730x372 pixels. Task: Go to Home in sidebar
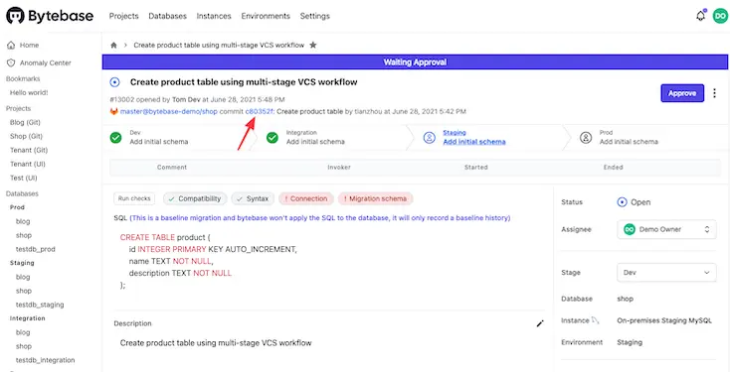29,45
